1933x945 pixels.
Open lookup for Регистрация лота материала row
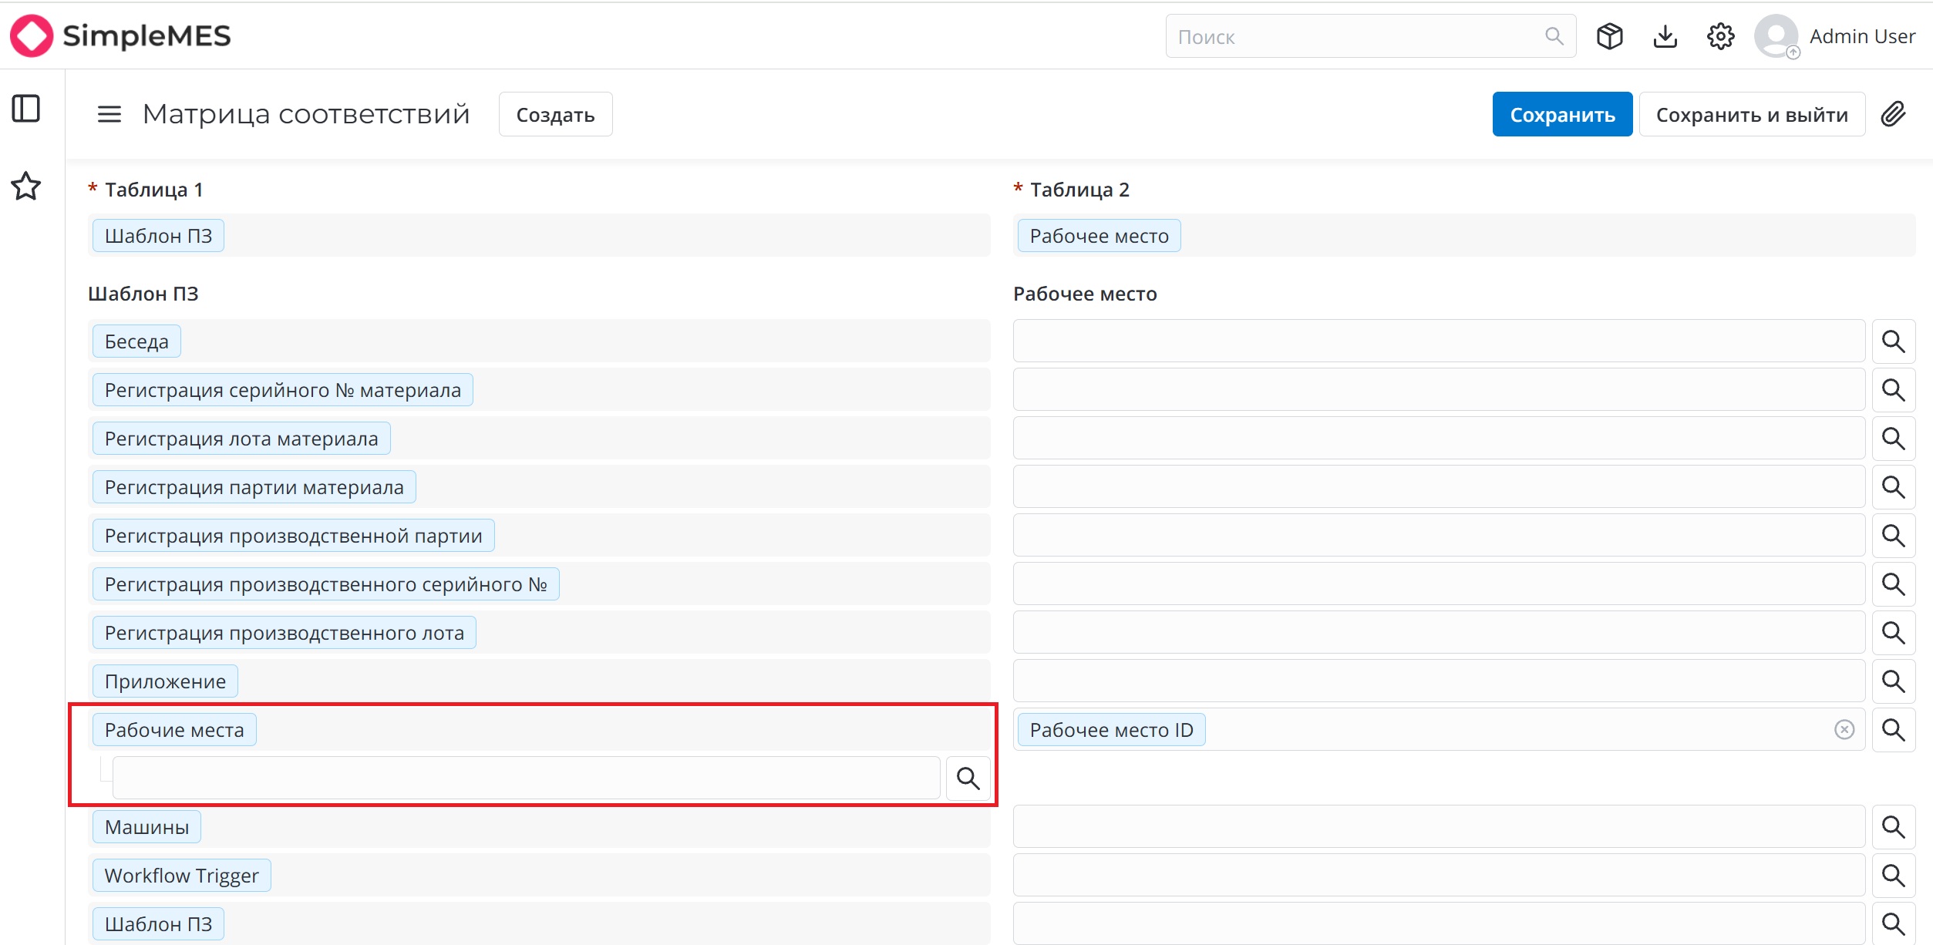click(1894, 439)
